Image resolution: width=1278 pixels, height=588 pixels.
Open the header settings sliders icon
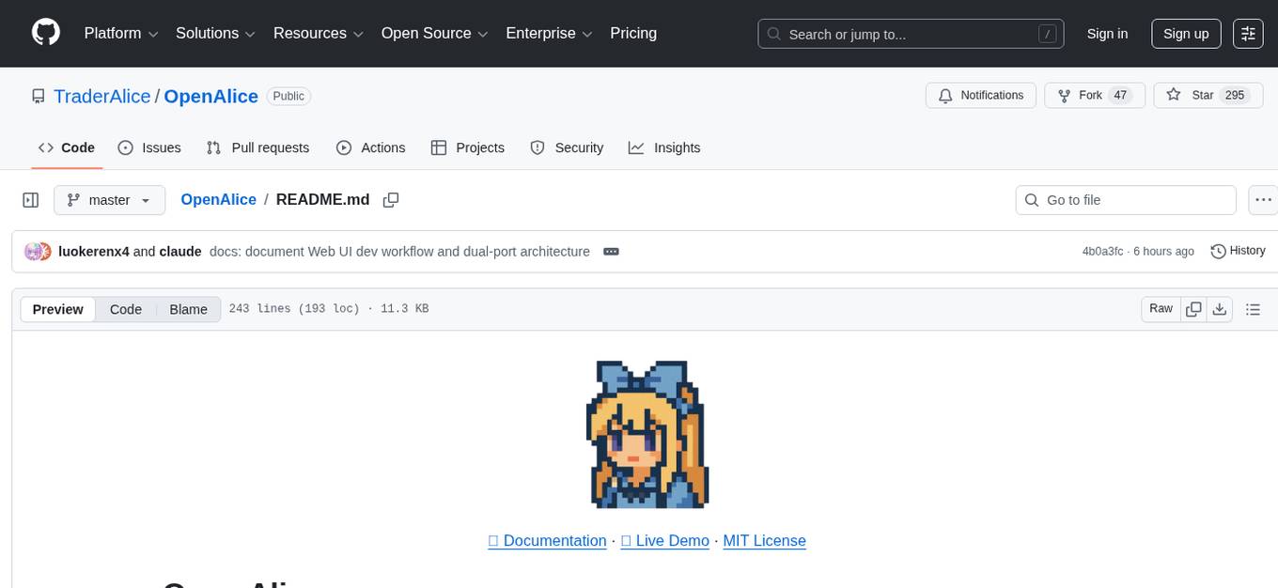[x=1247, y=33]
